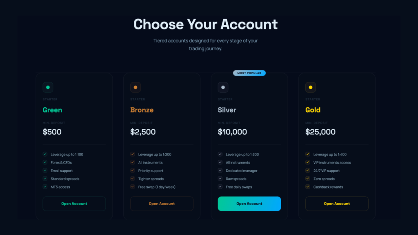Click the gradient Open Account button for Silver
Viewport: 418px width, 235px height.
(x=249, y=204)
